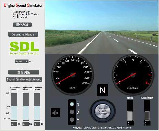
Task: Adjust the Random Sound slider
Action: (x=37, y=107)
